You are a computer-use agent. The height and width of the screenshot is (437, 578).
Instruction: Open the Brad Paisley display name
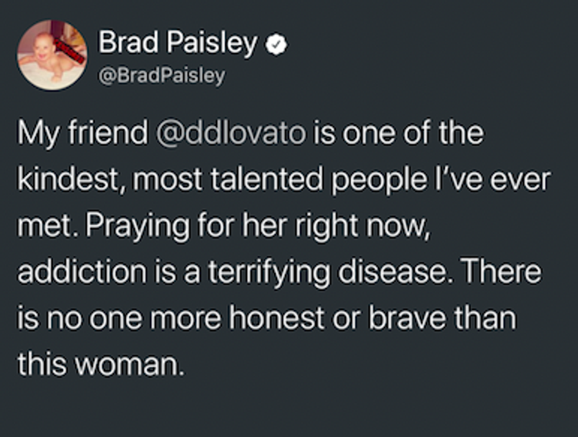[x=178, y=43]
